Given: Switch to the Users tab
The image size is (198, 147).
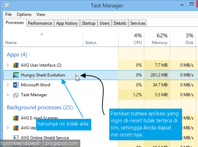Looking at the screenshot, I should coord(105,23).
